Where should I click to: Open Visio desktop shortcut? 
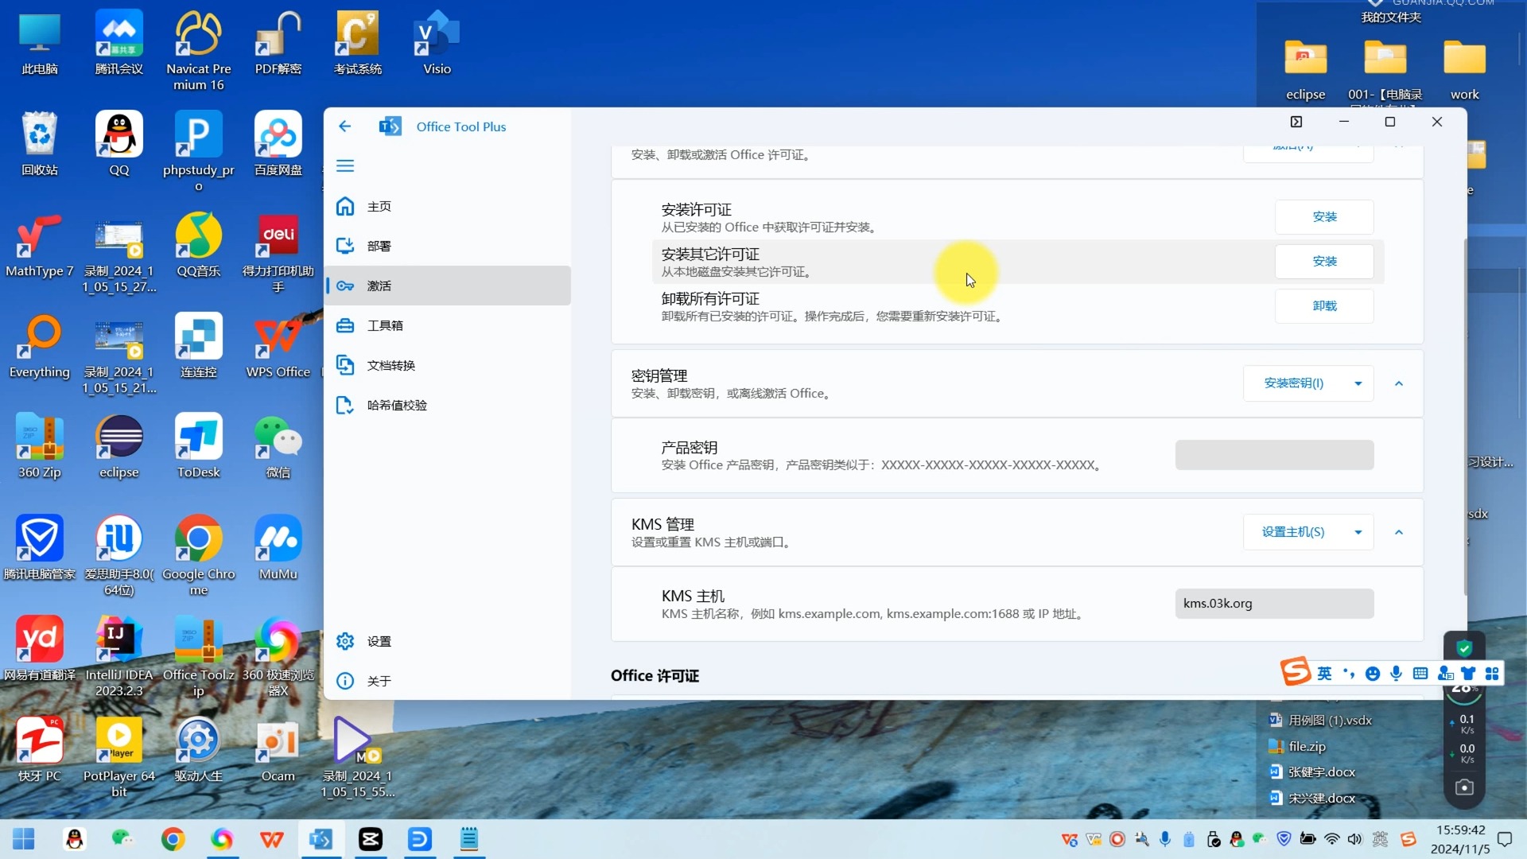(x=437, y=45)
